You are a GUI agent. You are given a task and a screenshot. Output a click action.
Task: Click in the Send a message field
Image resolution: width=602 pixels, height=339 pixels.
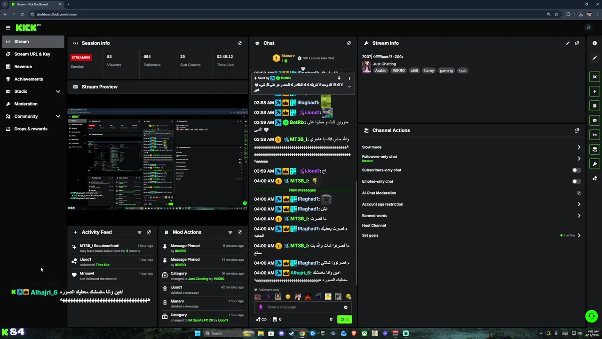click(303, 307)
